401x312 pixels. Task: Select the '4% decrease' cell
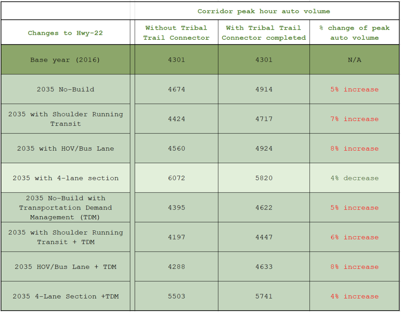(x=354, y=178)
